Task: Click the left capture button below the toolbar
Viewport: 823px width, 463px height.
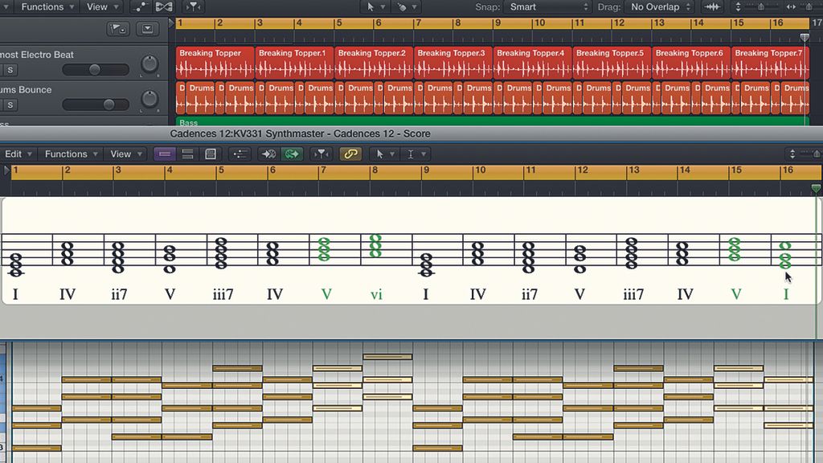Action: 117,28
